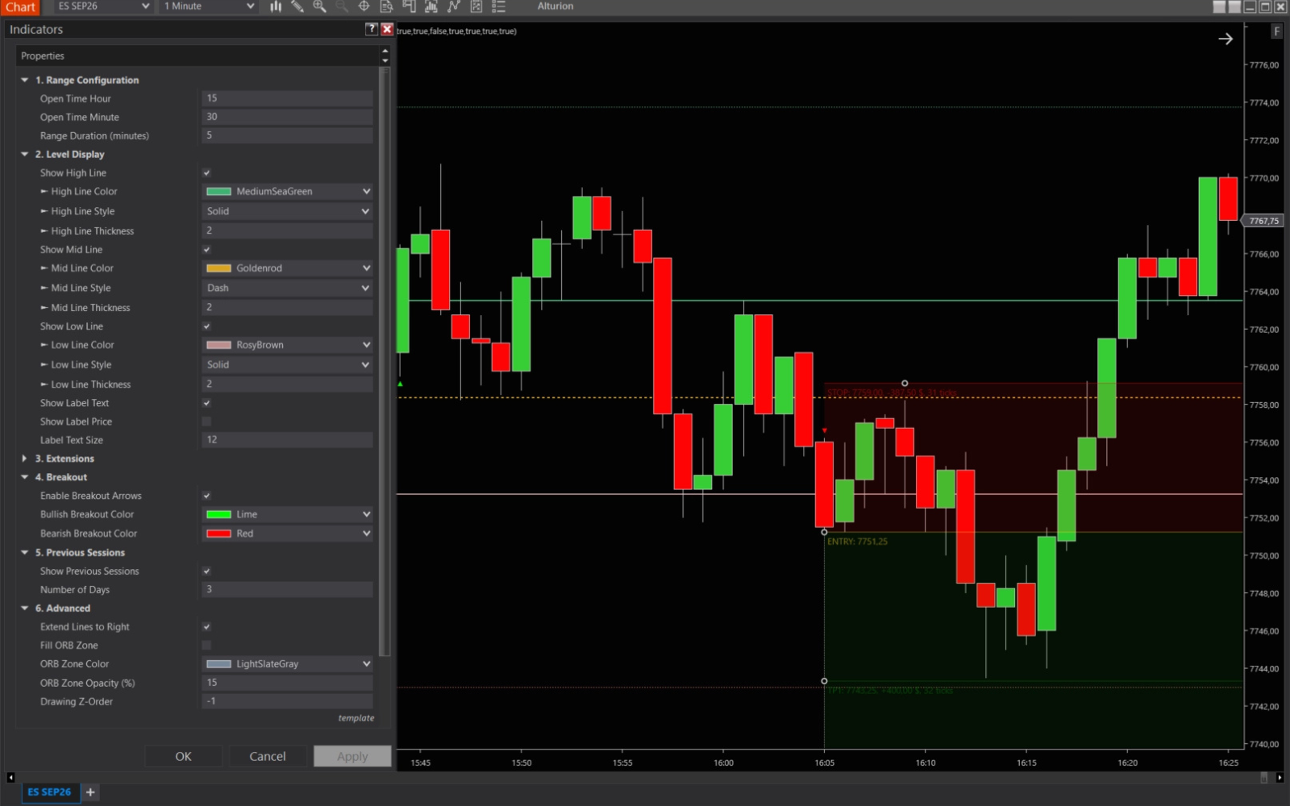Toggle Extend Lines to Right checkbox
Screen dimensions: 1290x806
click(206, 627)
